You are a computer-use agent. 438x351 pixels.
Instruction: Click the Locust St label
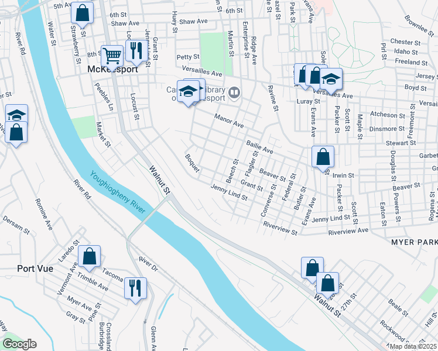tap(135, 106)
